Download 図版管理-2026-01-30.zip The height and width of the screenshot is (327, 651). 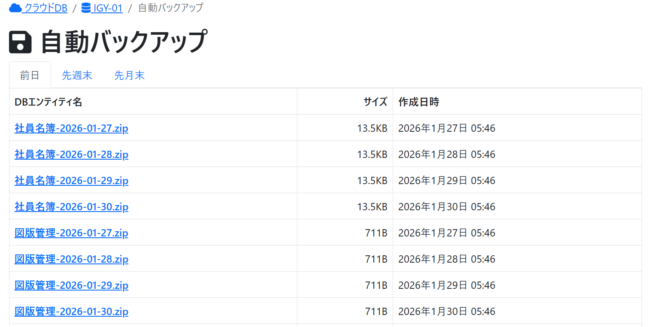[x=71, y=311]
